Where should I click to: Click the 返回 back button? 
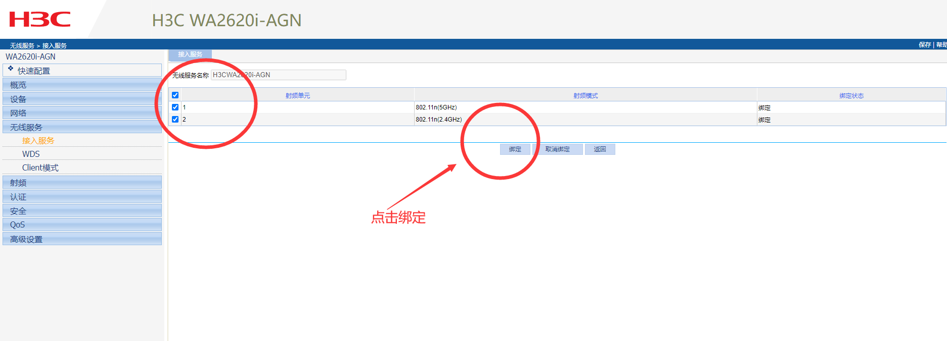point(600,149)
